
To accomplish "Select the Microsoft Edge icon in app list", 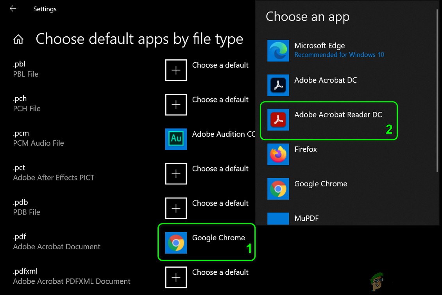I will (x=278, y=51).
